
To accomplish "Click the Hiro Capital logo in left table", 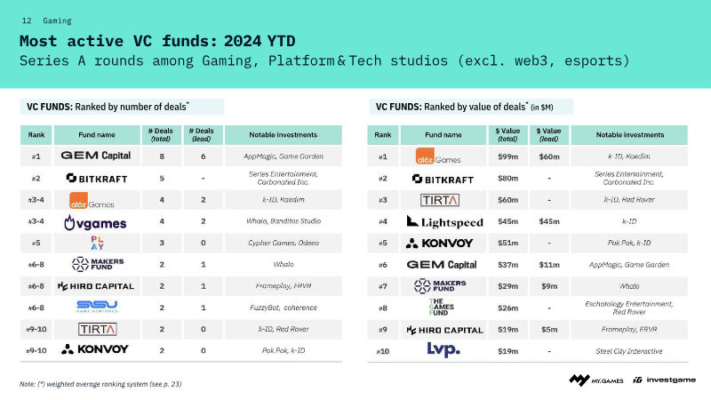I will (x=96, y=286).
